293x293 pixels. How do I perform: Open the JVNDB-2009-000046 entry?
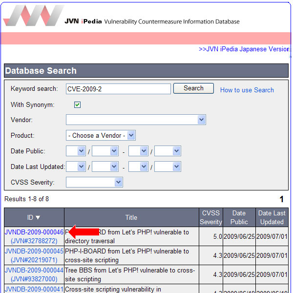(x=34, y=232)
